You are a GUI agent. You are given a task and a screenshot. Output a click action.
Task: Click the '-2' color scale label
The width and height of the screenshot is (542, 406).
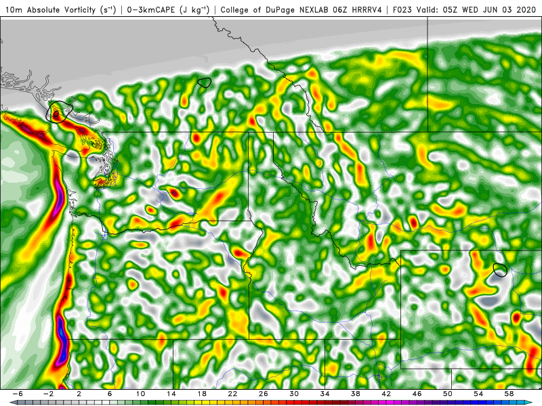coord(48,394)
